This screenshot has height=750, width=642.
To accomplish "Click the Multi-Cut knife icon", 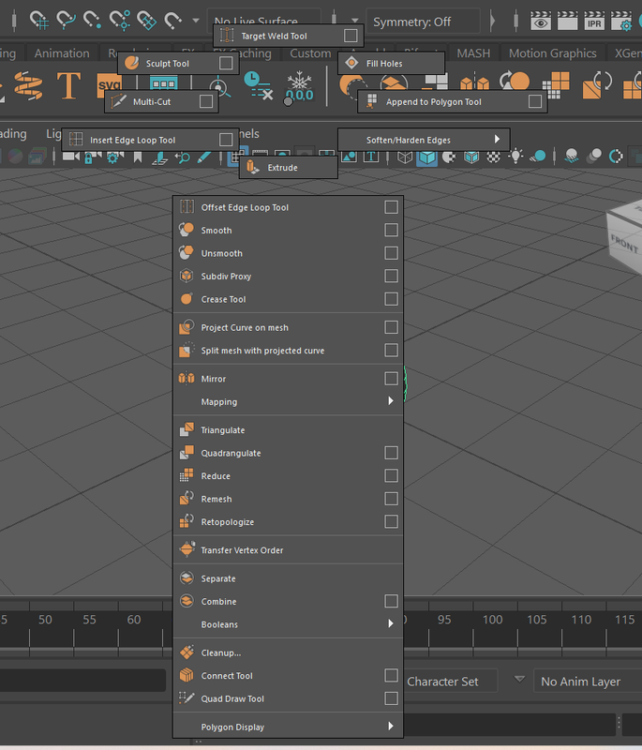I will click(118, 101).
